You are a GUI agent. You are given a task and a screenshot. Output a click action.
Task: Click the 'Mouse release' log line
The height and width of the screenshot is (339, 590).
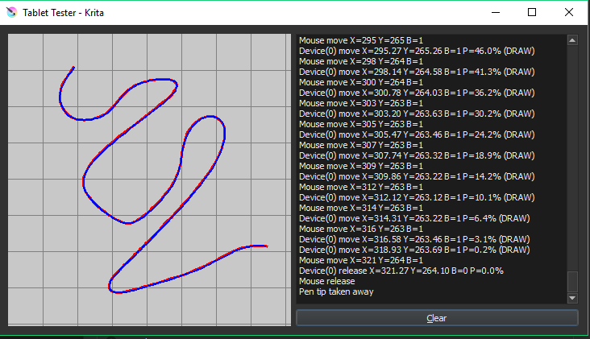[327, 281]
